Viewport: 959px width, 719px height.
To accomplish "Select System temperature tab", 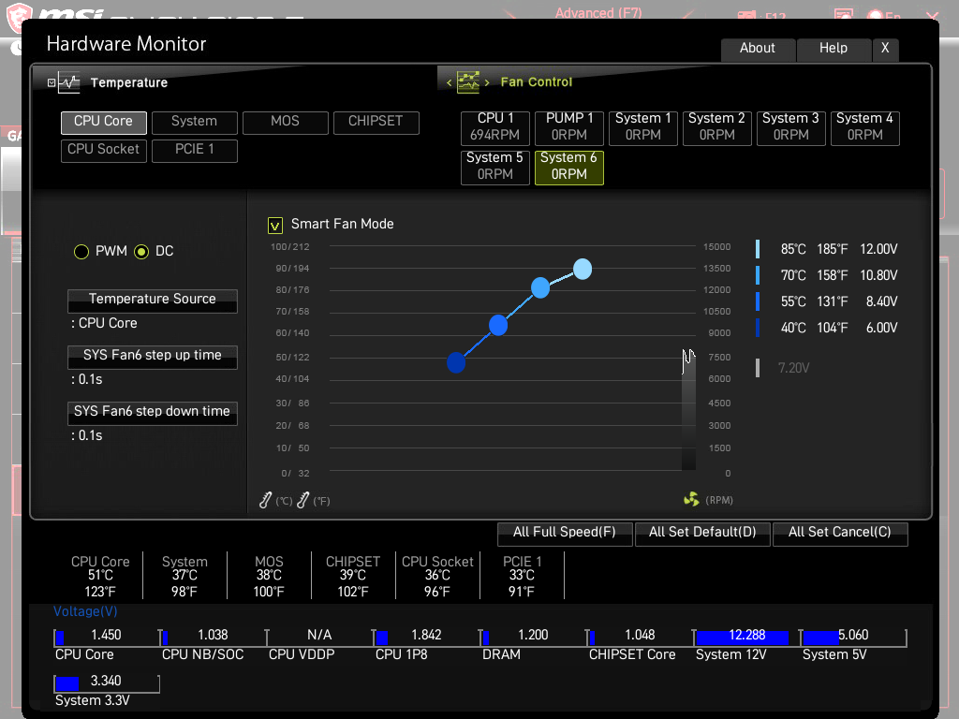I will [x=195, y=122].
